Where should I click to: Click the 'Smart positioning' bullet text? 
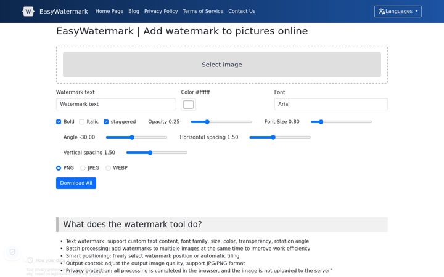[x=153, y=256]
